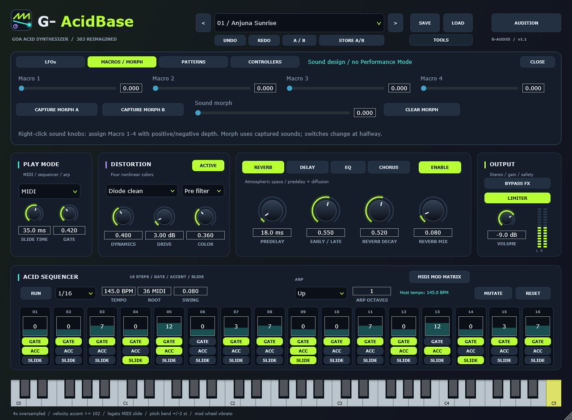Click the Macro 3 slider handle
Image resolution: width=572 pixels, height=420 pixels.
coord(290,88)
